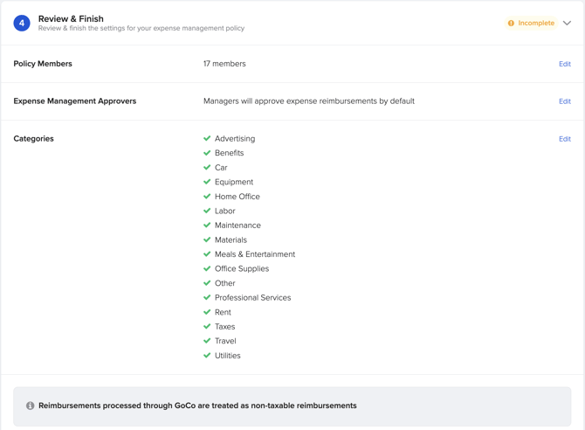Click the green checkmark next to Home Office

[x=207, y=196]
